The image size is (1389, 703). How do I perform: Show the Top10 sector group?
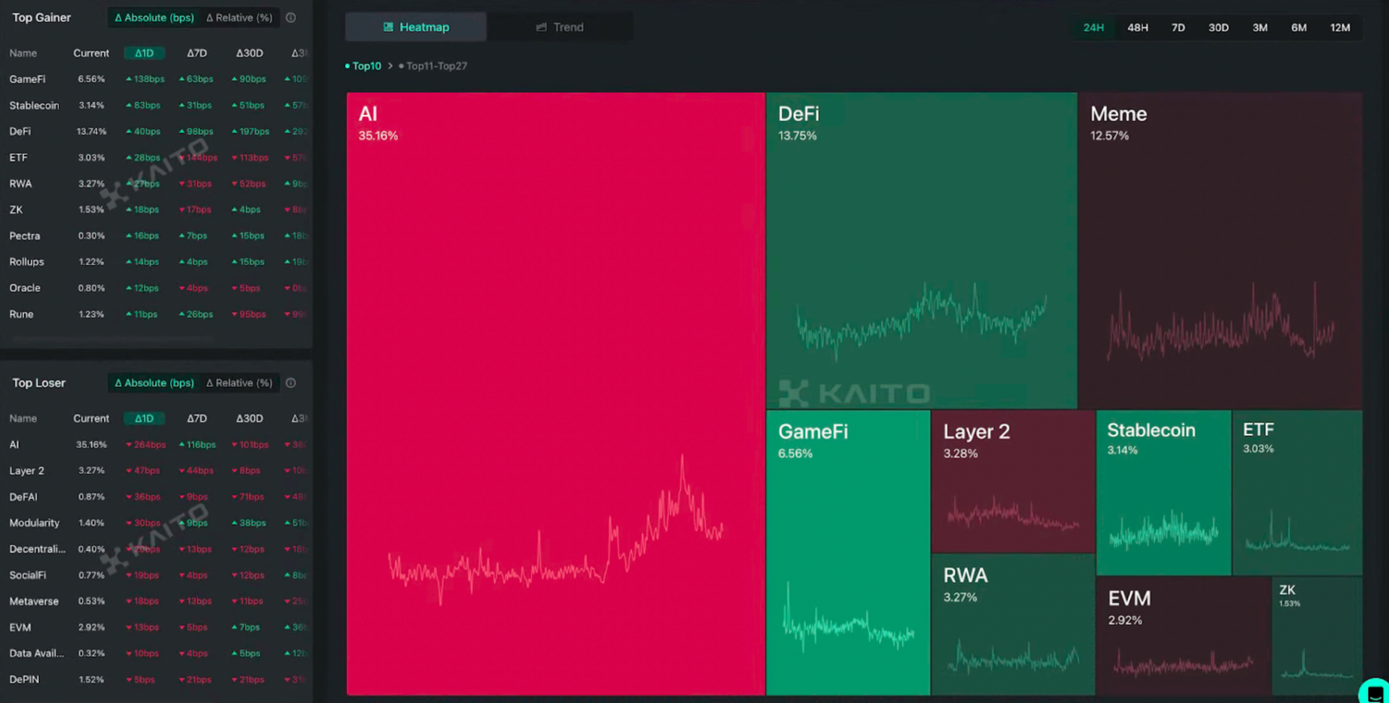click(x=363, y=66)
